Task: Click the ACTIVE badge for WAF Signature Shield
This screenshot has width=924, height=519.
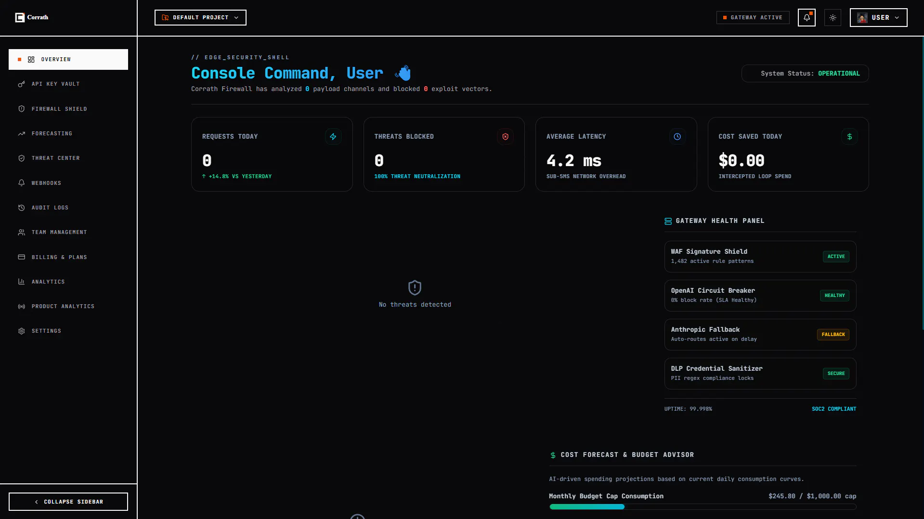Action: (836, 257)
